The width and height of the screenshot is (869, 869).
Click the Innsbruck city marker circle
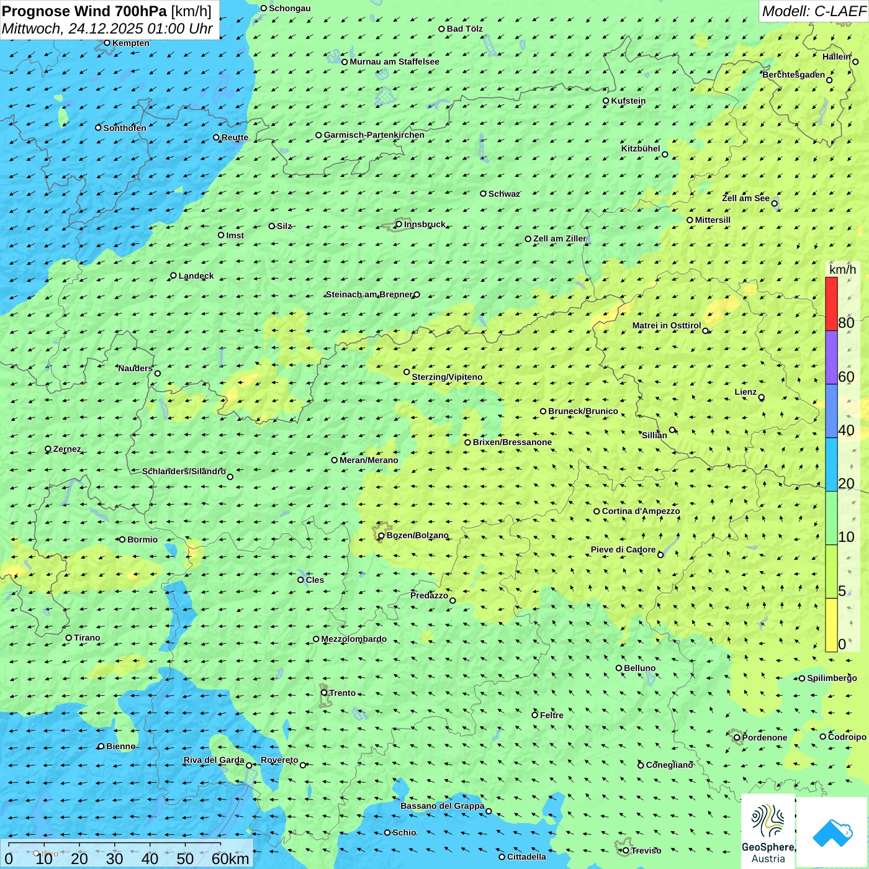[x=399, y=224]
